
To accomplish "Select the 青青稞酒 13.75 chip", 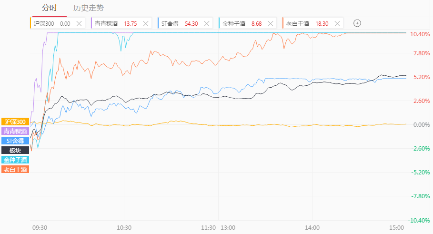I will (x=121, y=23).
